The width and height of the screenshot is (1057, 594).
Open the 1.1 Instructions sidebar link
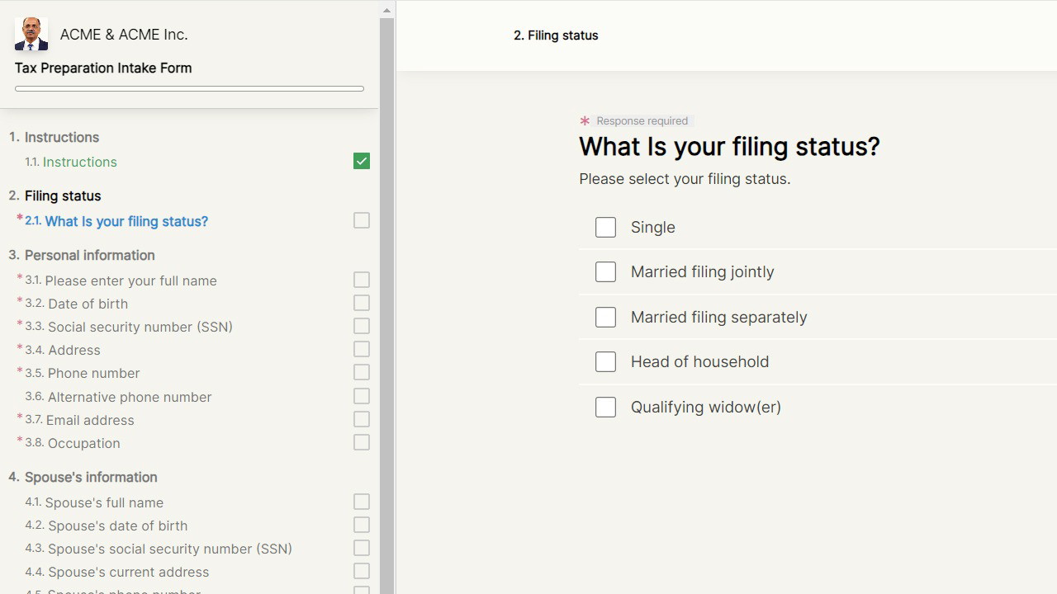[x=79, y=163]
